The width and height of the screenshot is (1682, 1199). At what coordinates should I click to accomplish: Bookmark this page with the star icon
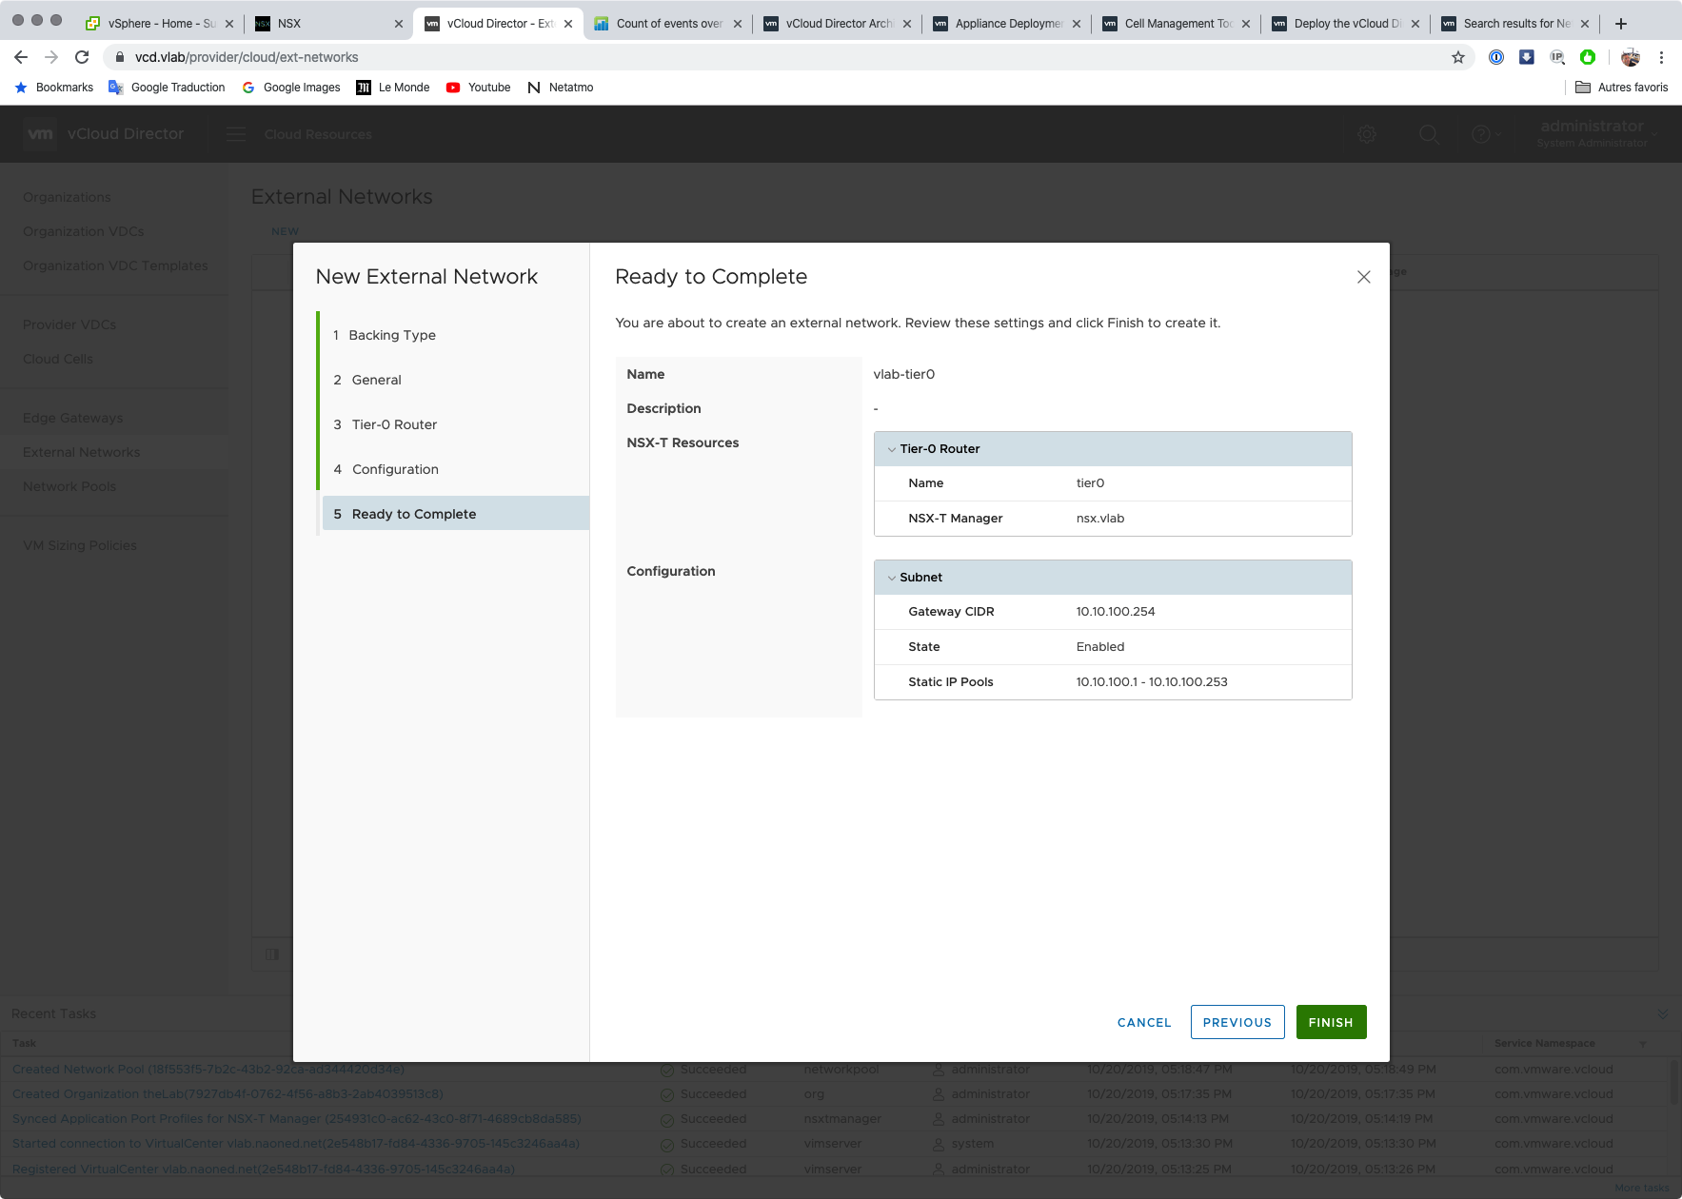pyautogui.click(x=1457, y=57)
